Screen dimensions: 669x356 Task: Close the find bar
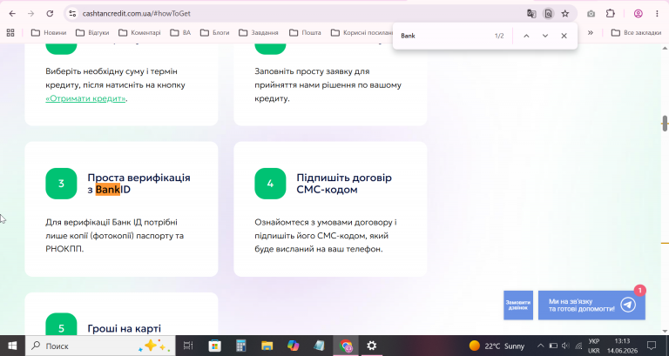564,36
